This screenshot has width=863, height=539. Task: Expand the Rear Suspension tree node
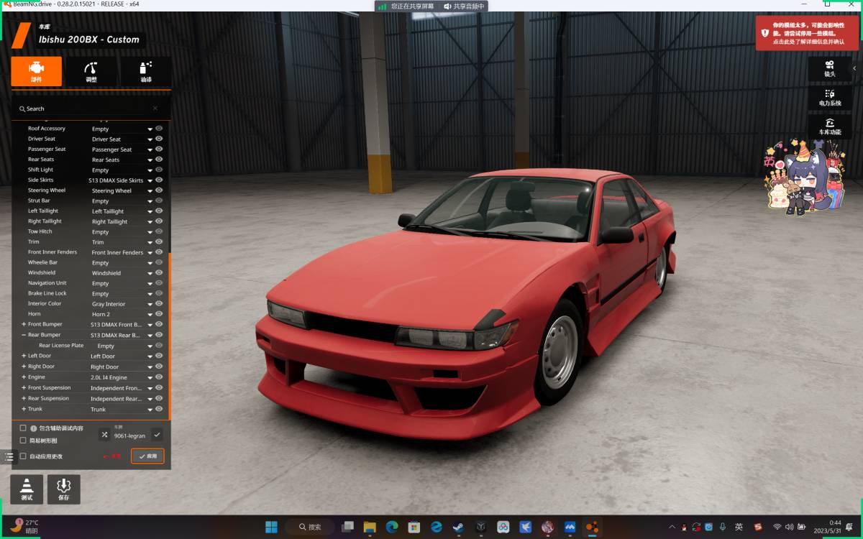click(x=24, y=398)
